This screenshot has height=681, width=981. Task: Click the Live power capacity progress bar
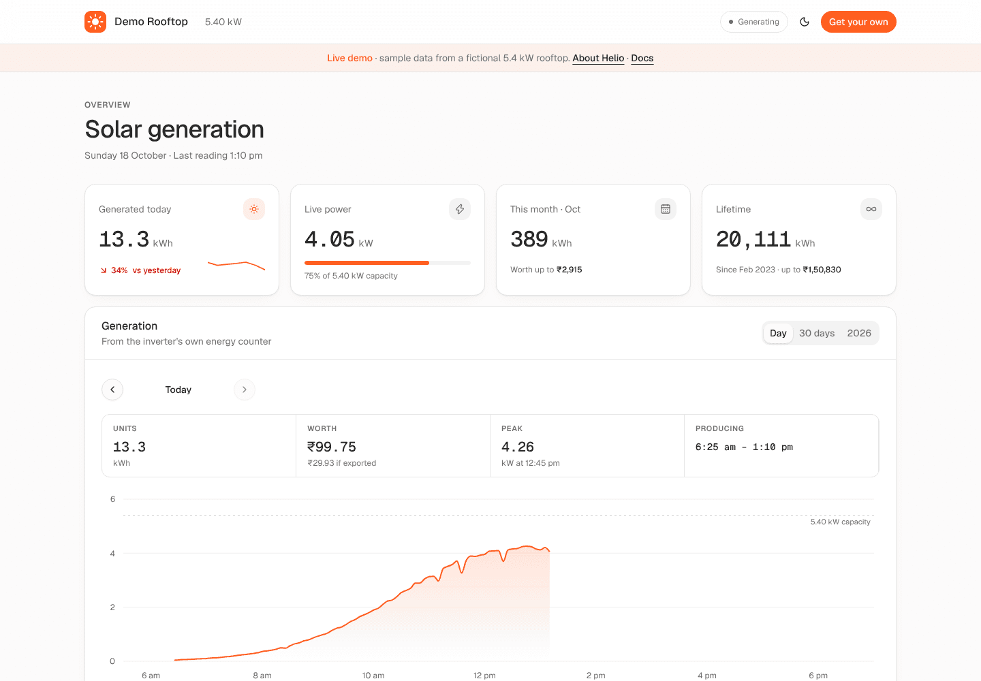388,263
